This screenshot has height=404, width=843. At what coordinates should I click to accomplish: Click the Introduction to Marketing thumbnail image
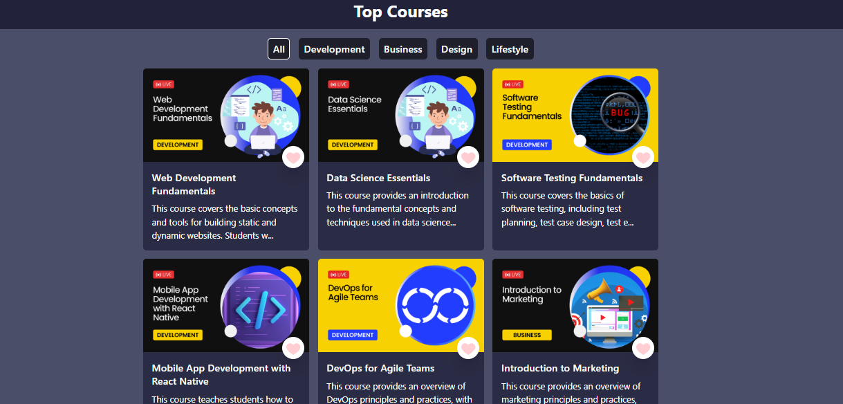tap(575, 305)
